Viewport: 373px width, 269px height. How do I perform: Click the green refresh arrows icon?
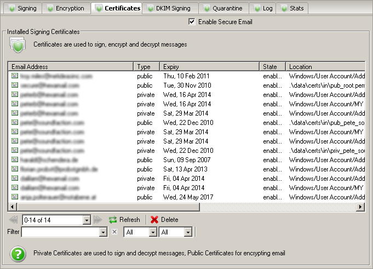113,220
